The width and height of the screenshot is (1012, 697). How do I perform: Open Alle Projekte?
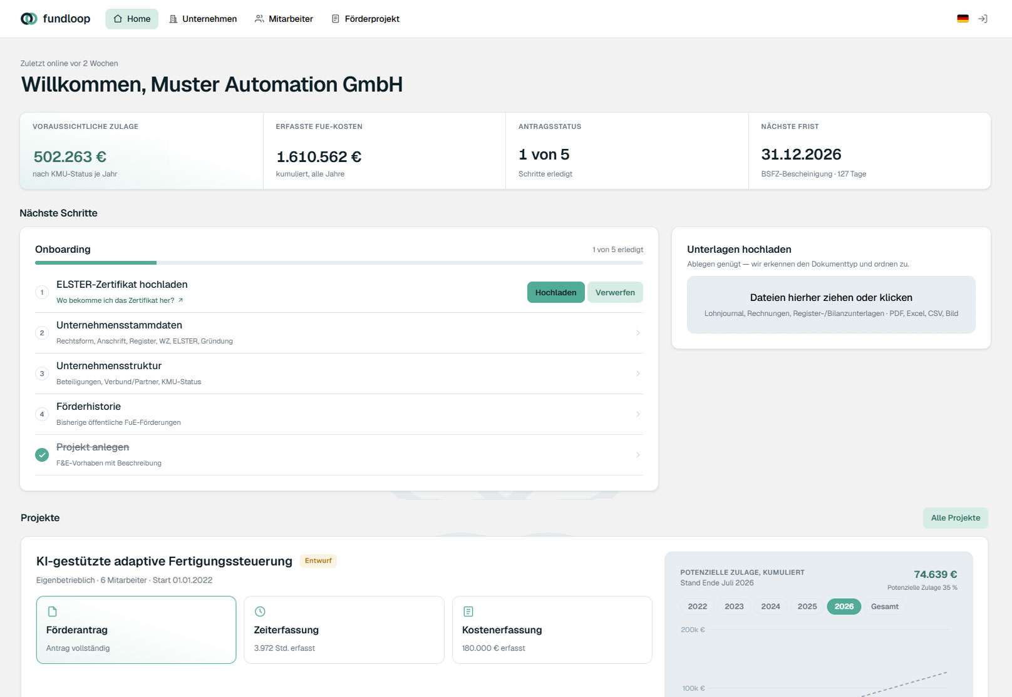pyautogui.click(x=956, y=518)
